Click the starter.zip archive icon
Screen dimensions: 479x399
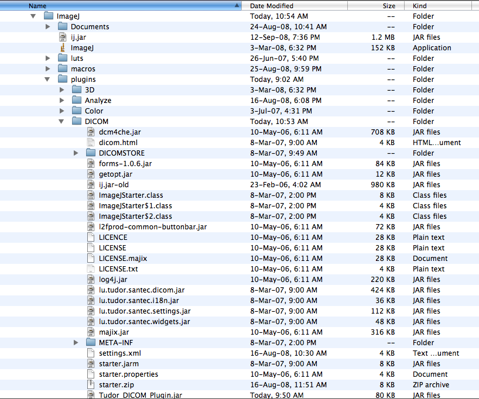[90, 385]
